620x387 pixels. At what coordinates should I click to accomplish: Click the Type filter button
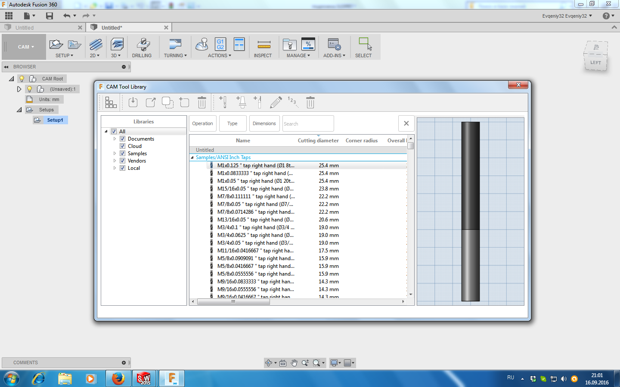pyautogui.click(x=233, y=123)
